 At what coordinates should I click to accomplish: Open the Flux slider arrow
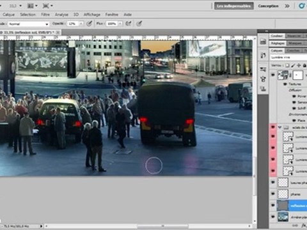pos(120,24)
